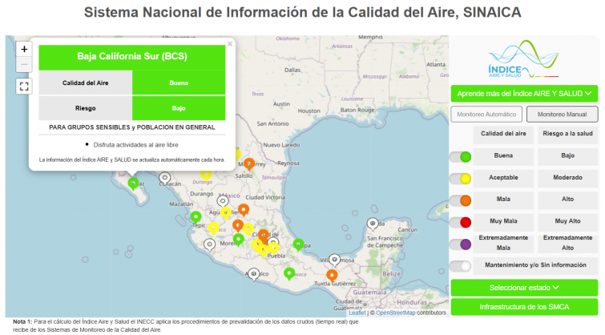Close the Baja California Sur popup
The height and width of the screenshot is (335, 605).
click(x=230, y=44)
